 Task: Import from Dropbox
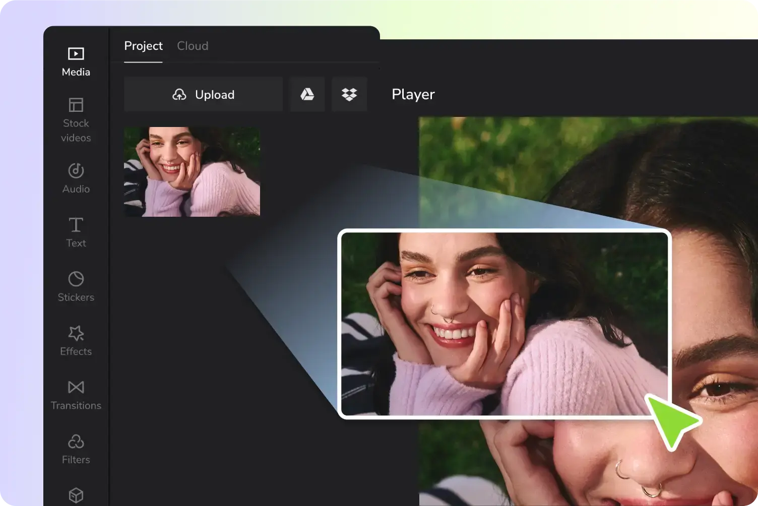click(349, 94)
